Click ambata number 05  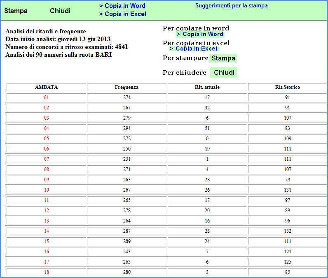pos(47,138)
